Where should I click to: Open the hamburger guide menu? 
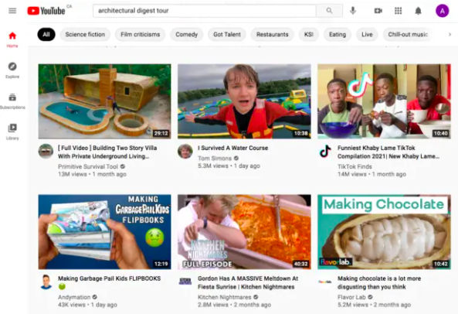pyautogui.click(x=12, y=11)
